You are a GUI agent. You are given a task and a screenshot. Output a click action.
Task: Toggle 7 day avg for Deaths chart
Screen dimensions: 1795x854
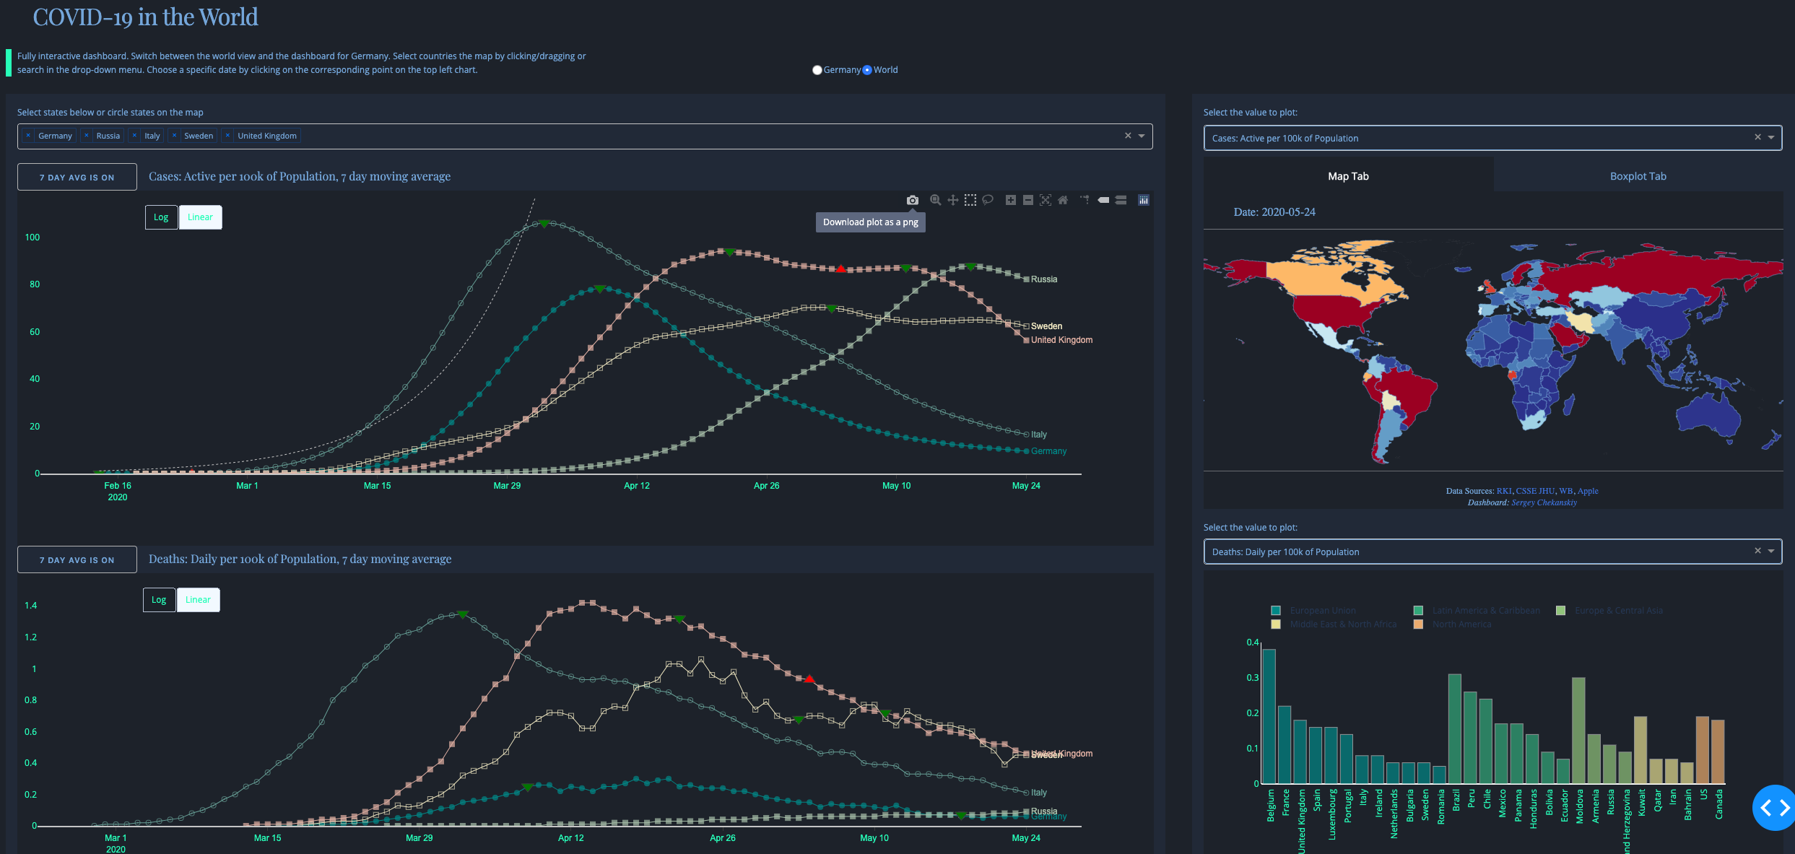point(77,559)
